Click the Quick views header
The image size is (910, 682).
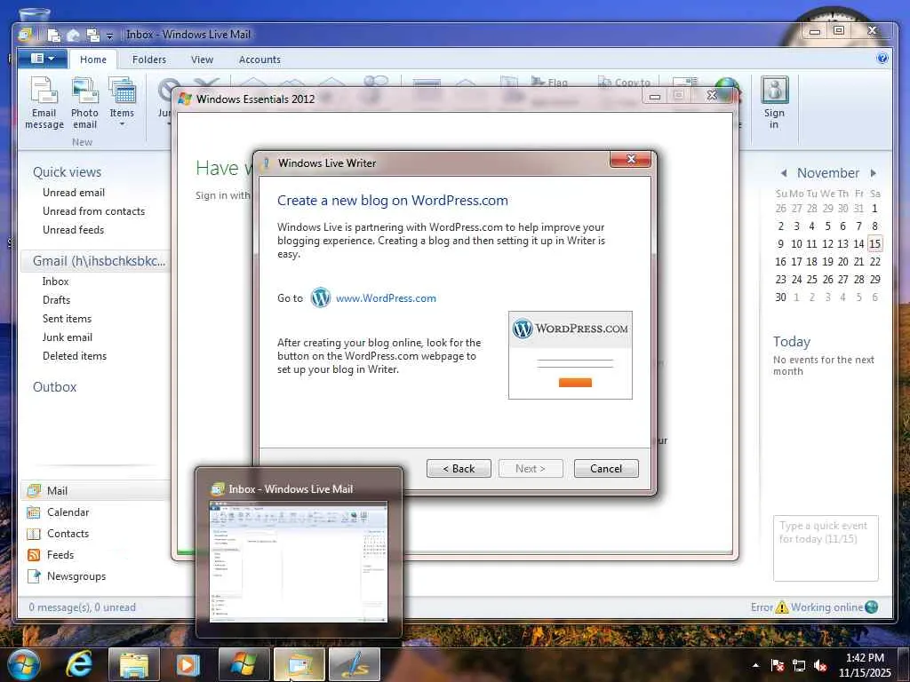point(67,172)
